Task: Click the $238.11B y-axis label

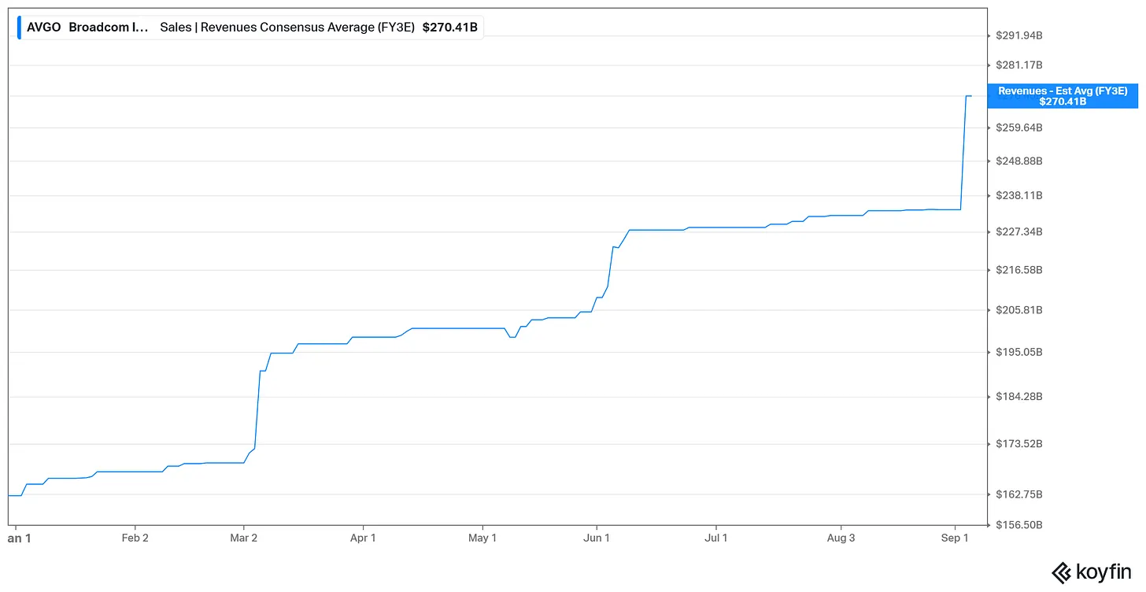Action: (x=1019, y=195)
